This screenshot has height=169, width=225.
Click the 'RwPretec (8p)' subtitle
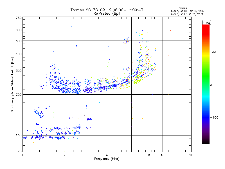107,14
